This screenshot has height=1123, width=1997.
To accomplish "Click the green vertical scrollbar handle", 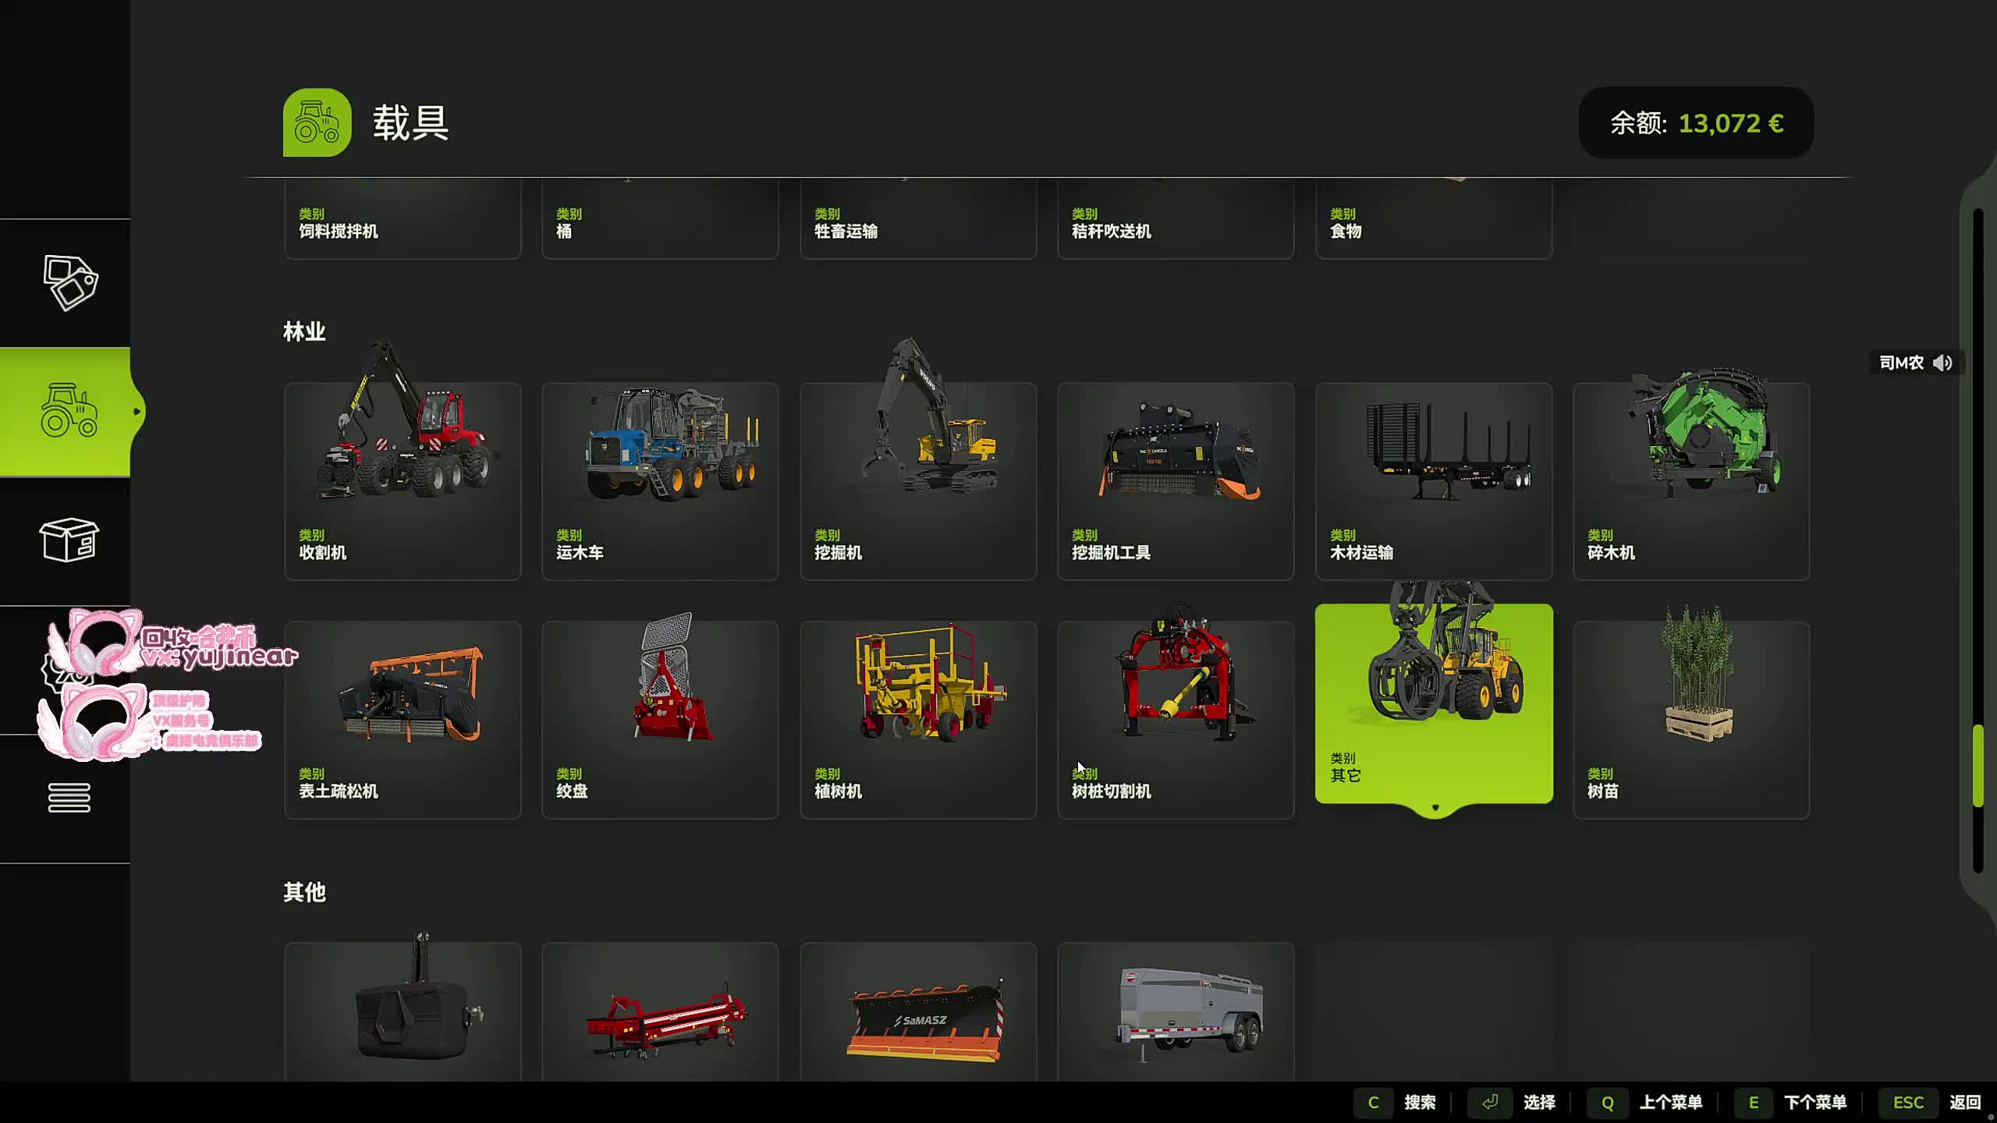I will (1978, 766).
